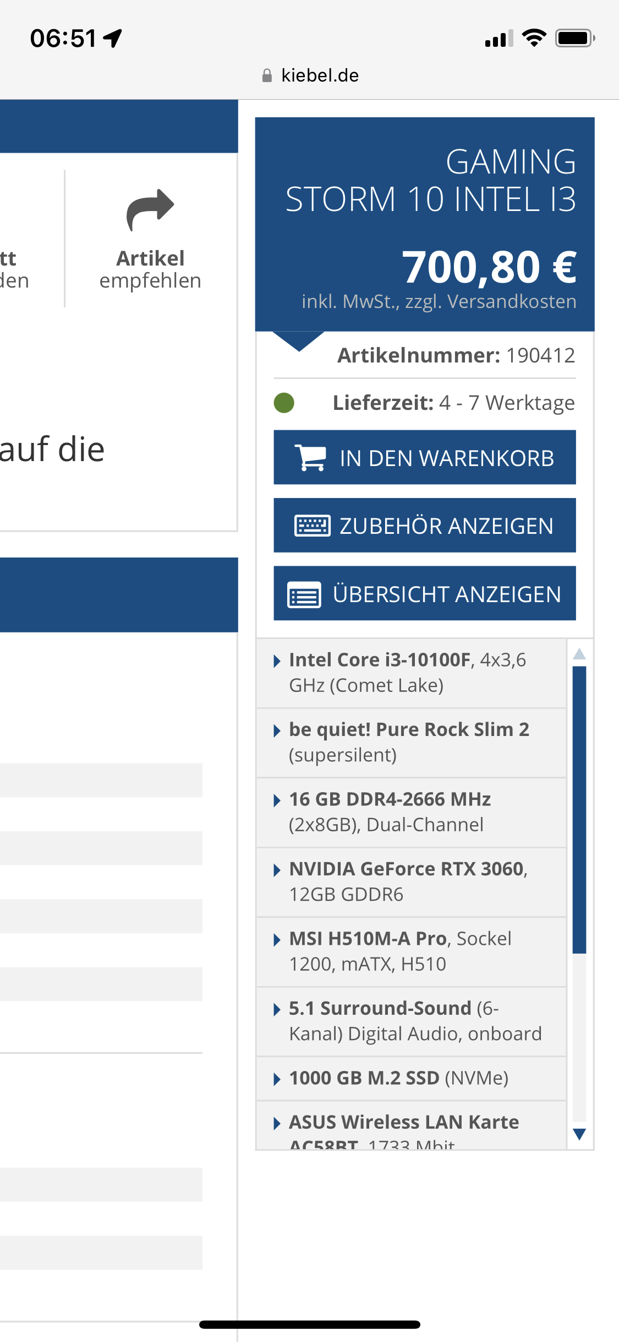Viewport: 619px width, 1342px height.
Task: Select 16 GB DDR4-2666 MHz text
Action: coord(390,799)
